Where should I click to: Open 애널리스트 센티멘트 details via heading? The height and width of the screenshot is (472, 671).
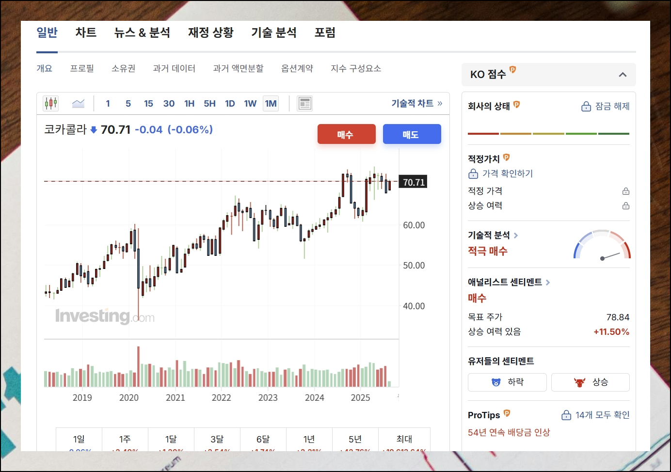coord(509,282)
